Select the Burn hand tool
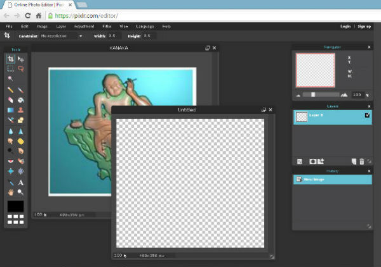 click(21, 151)
